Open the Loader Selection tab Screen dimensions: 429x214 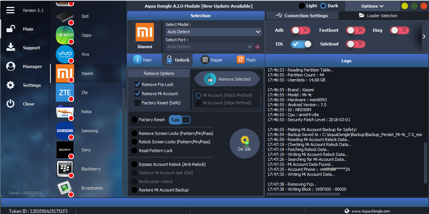pos(378,16)
